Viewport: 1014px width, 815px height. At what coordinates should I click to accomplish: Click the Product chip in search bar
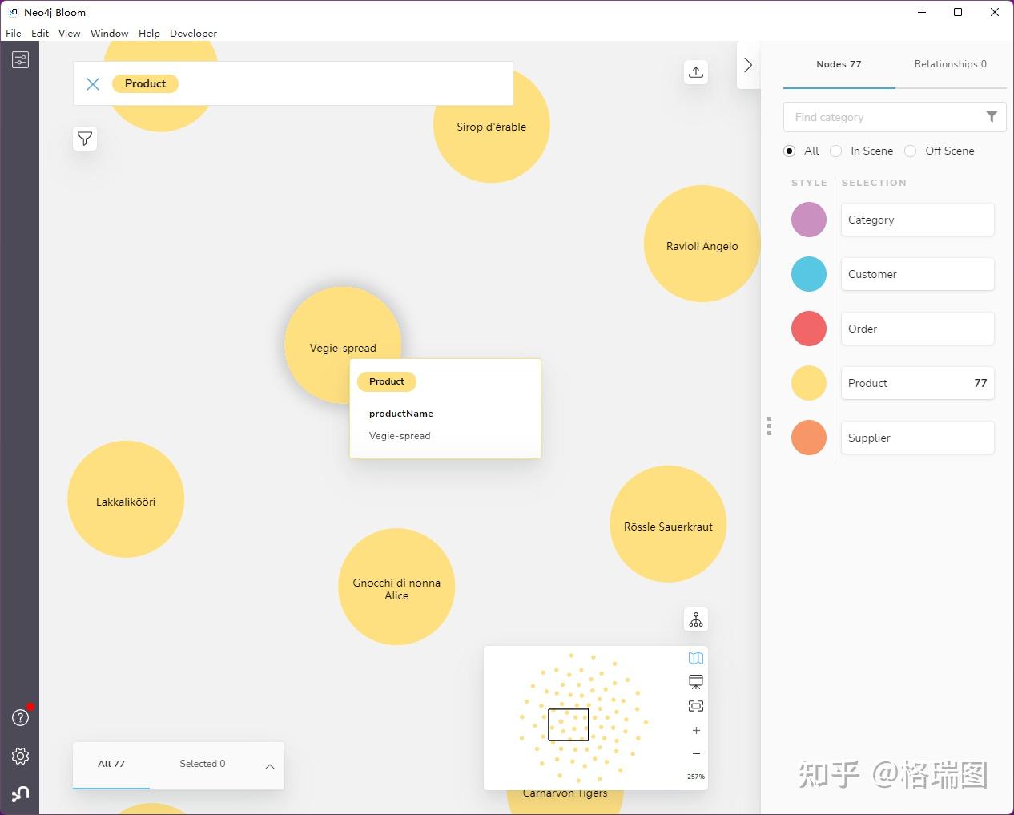(x=145, y=83)
